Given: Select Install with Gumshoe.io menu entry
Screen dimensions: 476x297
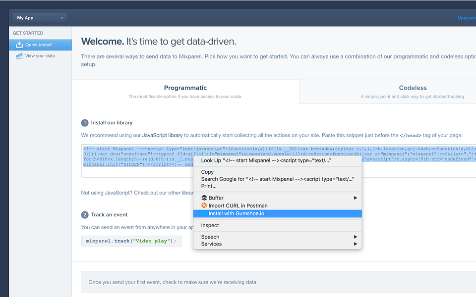Looking at the screenshot, I should tap(278, 214).
